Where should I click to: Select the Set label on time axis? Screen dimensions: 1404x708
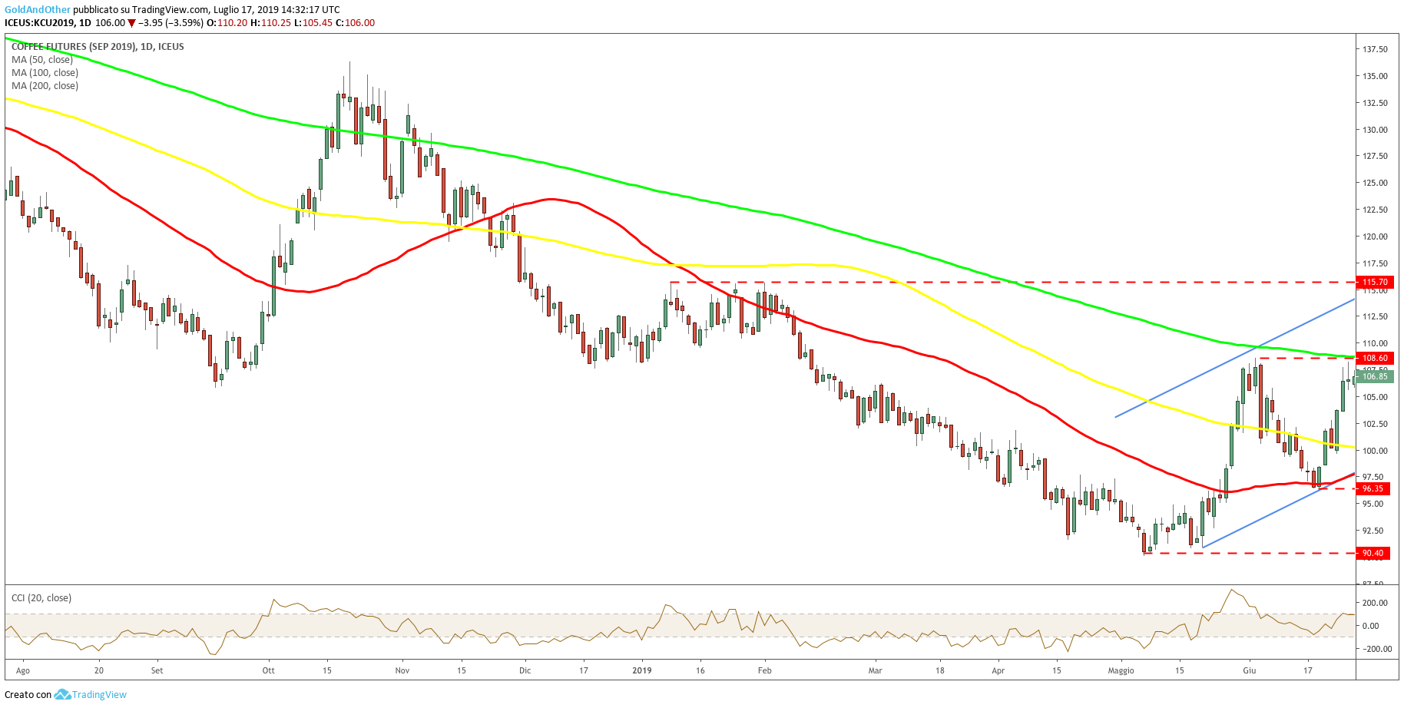click(x=157, y=671)
